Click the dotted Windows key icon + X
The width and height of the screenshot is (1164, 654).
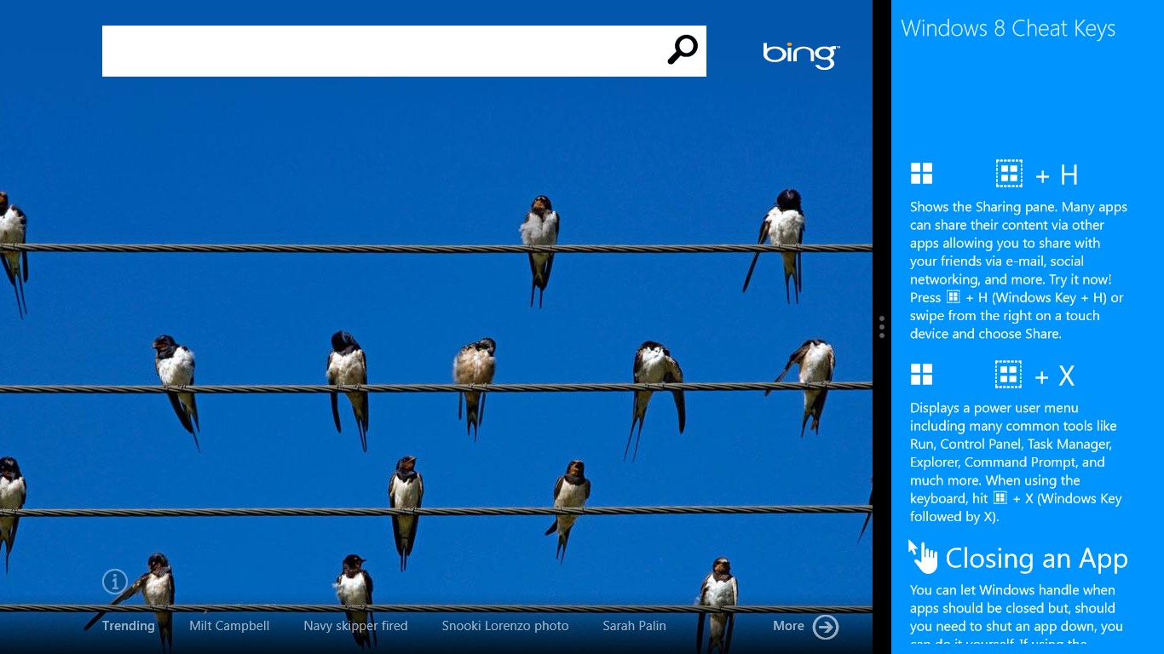click(1009, 375)
